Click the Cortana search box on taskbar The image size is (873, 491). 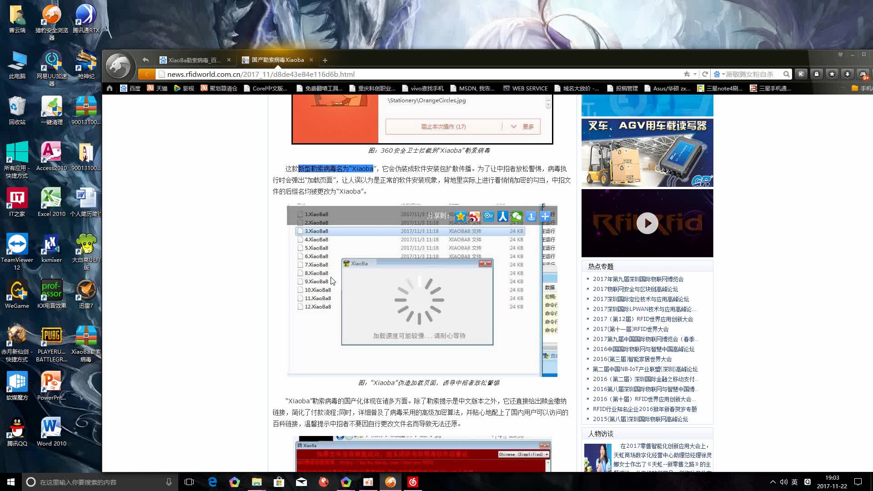pos(99,482)
